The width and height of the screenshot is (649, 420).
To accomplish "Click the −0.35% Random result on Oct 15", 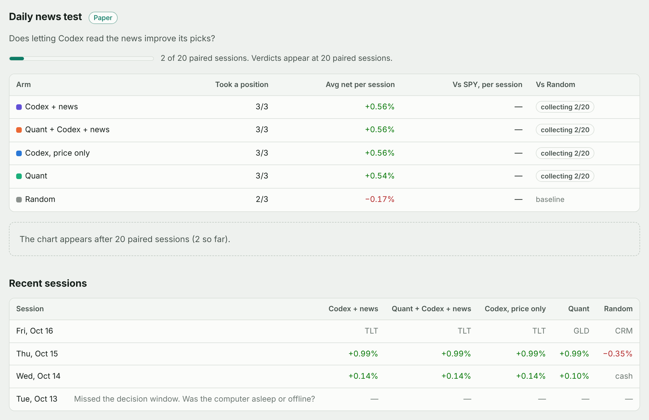I will pos(618,353).
